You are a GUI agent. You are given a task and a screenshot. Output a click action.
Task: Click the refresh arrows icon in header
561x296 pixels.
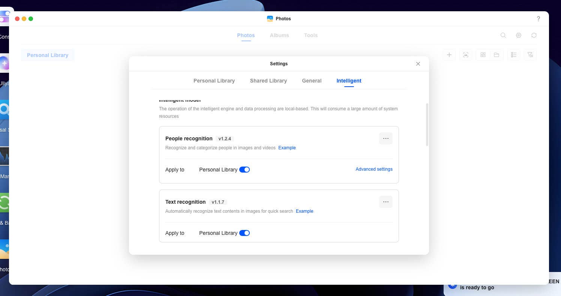[x=534, y=35]
